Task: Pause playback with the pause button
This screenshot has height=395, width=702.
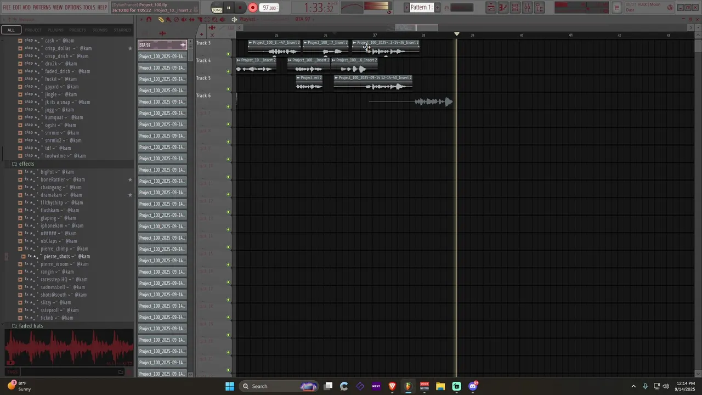Action: pos(229,8)
